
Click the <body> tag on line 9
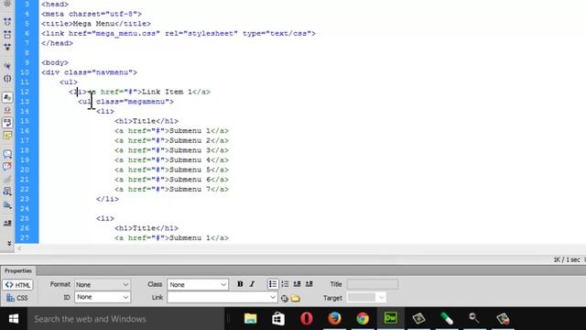55,62
